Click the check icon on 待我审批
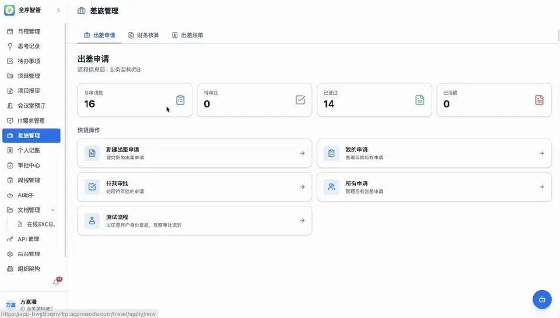This screenshot has height=318, width=560. point(92,187)
